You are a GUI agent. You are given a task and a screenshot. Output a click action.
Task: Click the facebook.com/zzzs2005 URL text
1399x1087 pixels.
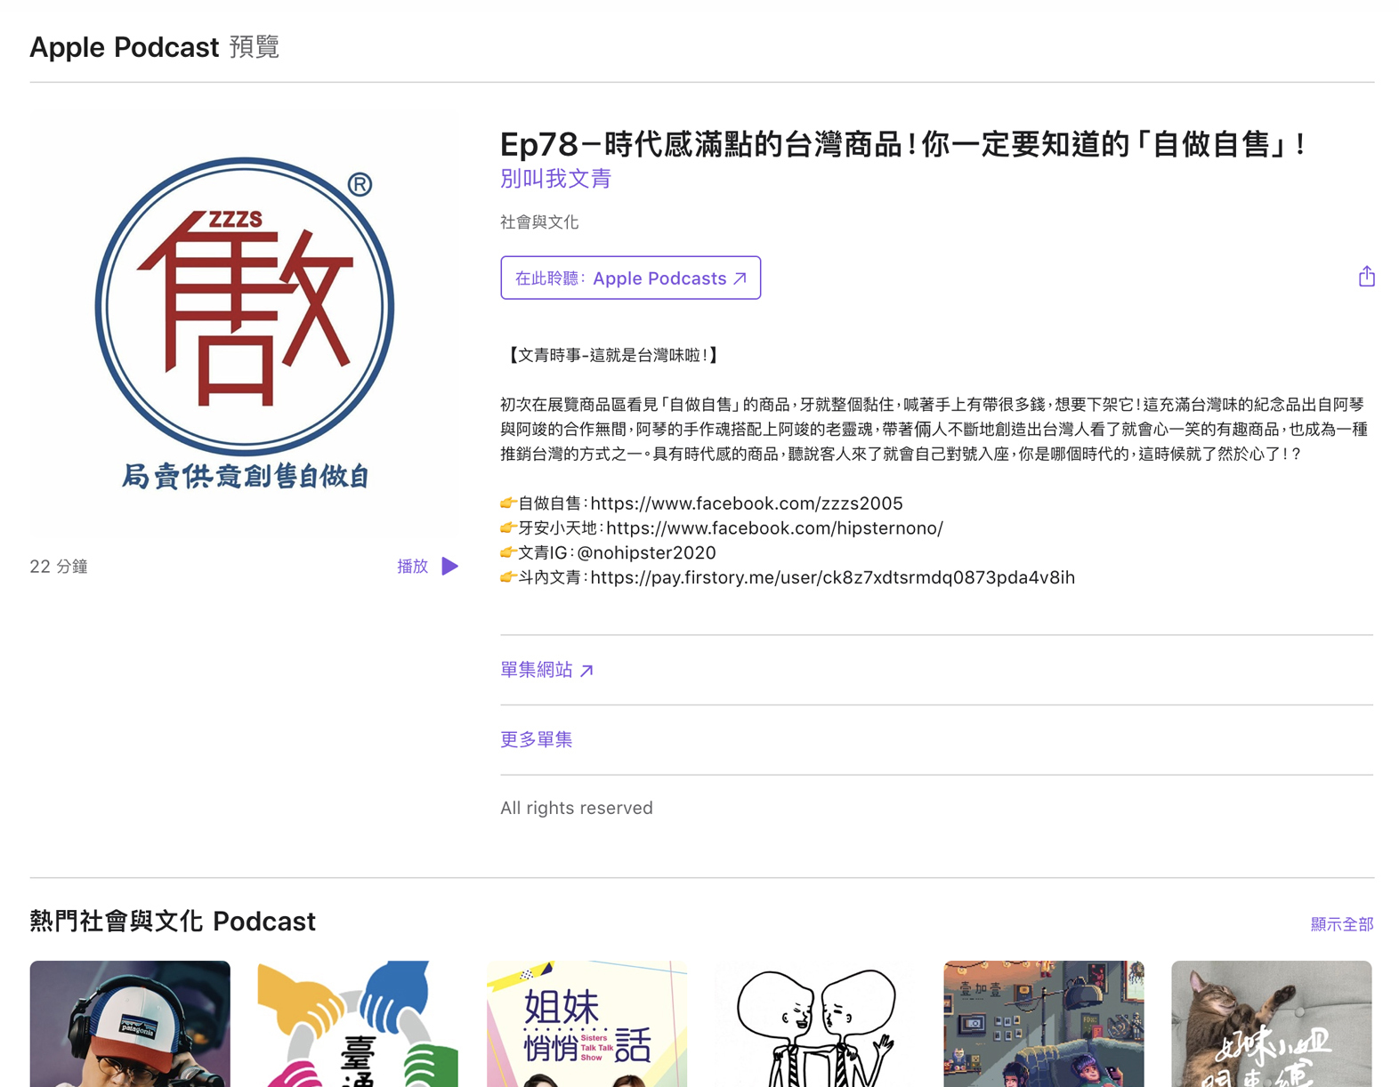[747, 503]
